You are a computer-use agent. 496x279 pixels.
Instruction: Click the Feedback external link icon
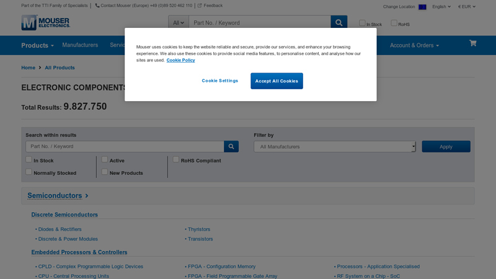[x=200, y=6]
